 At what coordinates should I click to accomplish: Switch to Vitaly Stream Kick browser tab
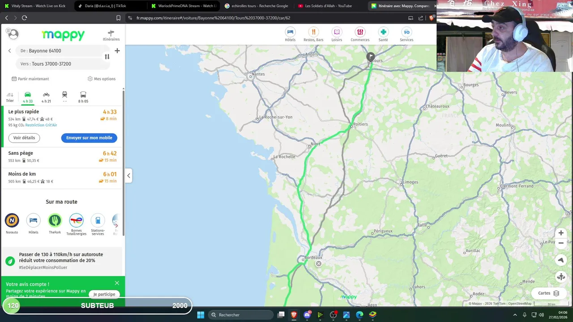[37, 6]
